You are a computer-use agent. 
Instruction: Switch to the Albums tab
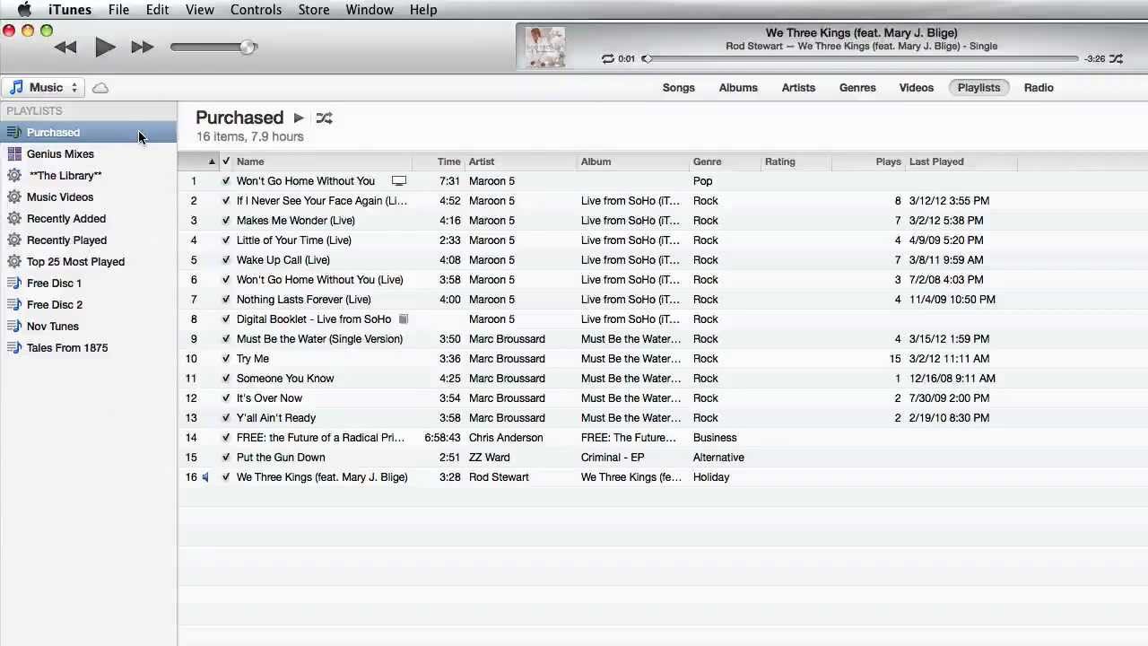click(738, 88)
